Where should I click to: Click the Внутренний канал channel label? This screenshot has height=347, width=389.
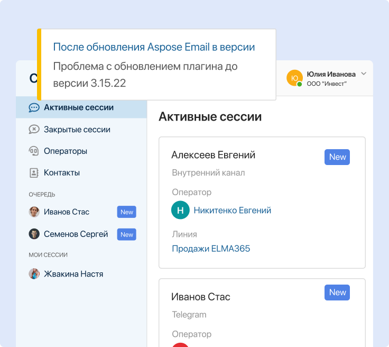(x=208, y=173)
